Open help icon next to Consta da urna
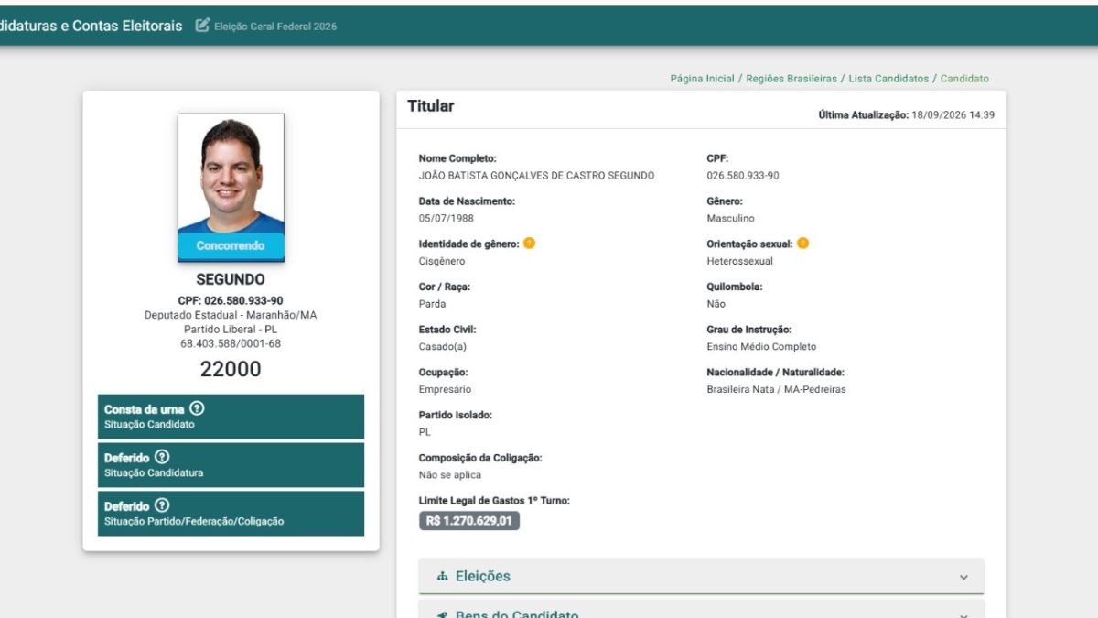This screenshot has width=1098, height=618. [x=197, y=409]
